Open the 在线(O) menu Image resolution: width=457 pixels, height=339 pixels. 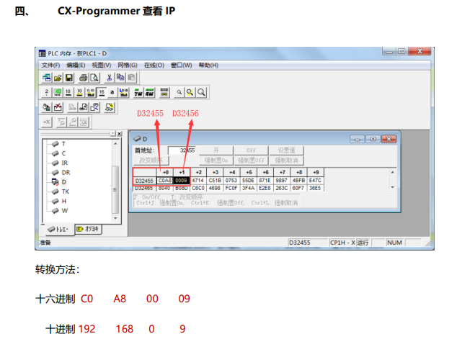(154, 65)
